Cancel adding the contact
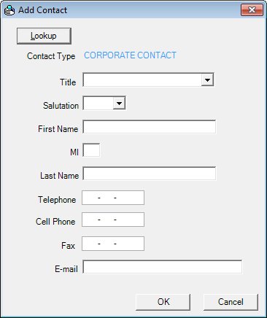This screenshot has width=267, height=318. 231,302
